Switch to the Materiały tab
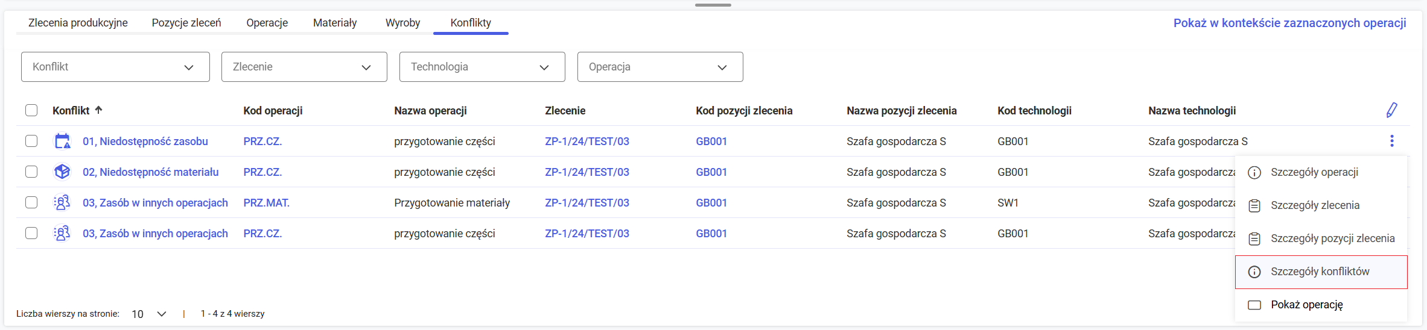 coord(335,23)
